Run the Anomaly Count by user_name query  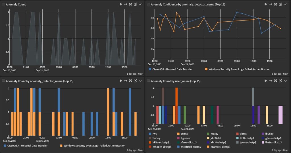pyautogui.click(x=266, y=81)
